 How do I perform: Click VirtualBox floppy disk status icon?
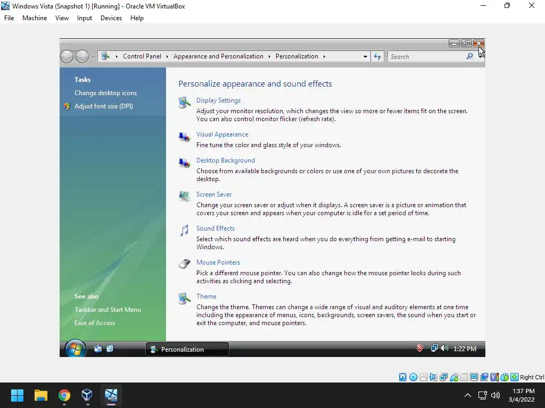(x=423, y=377)
